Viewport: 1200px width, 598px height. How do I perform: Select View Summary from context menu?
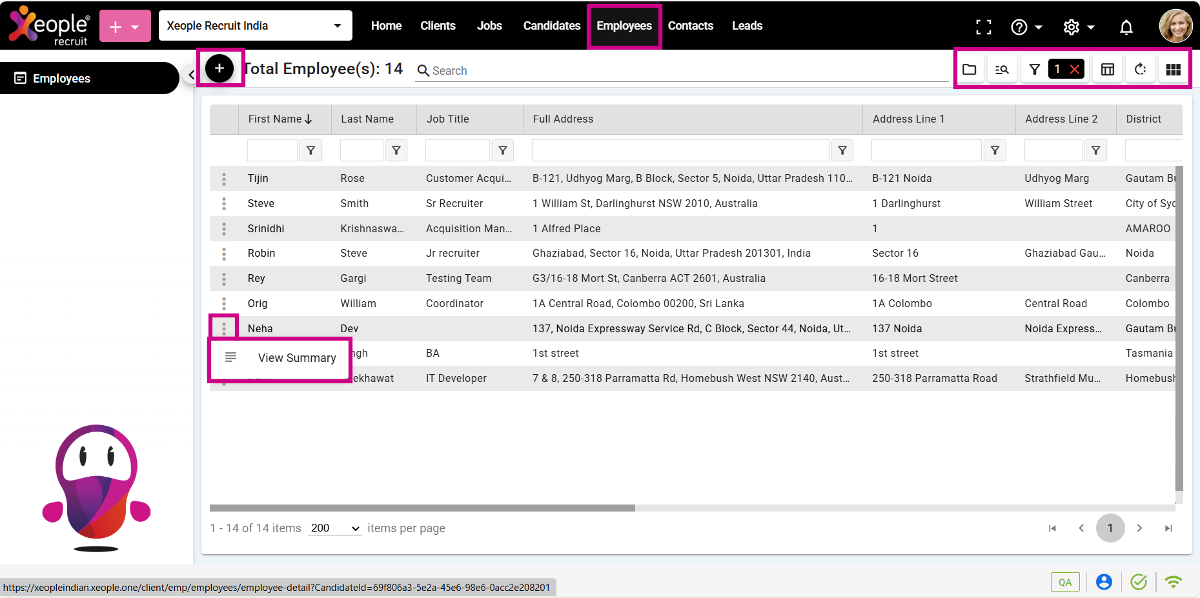[296, 358]
